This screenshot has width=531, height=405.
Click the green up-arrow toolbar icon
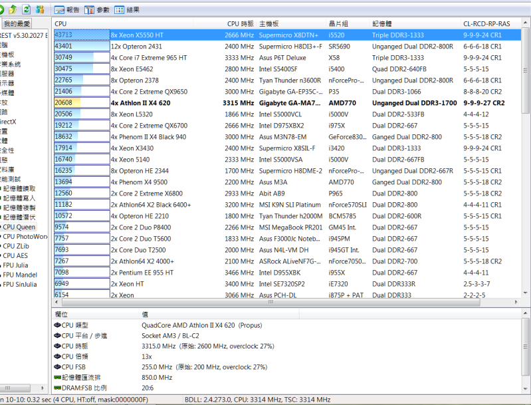point(13,10)
